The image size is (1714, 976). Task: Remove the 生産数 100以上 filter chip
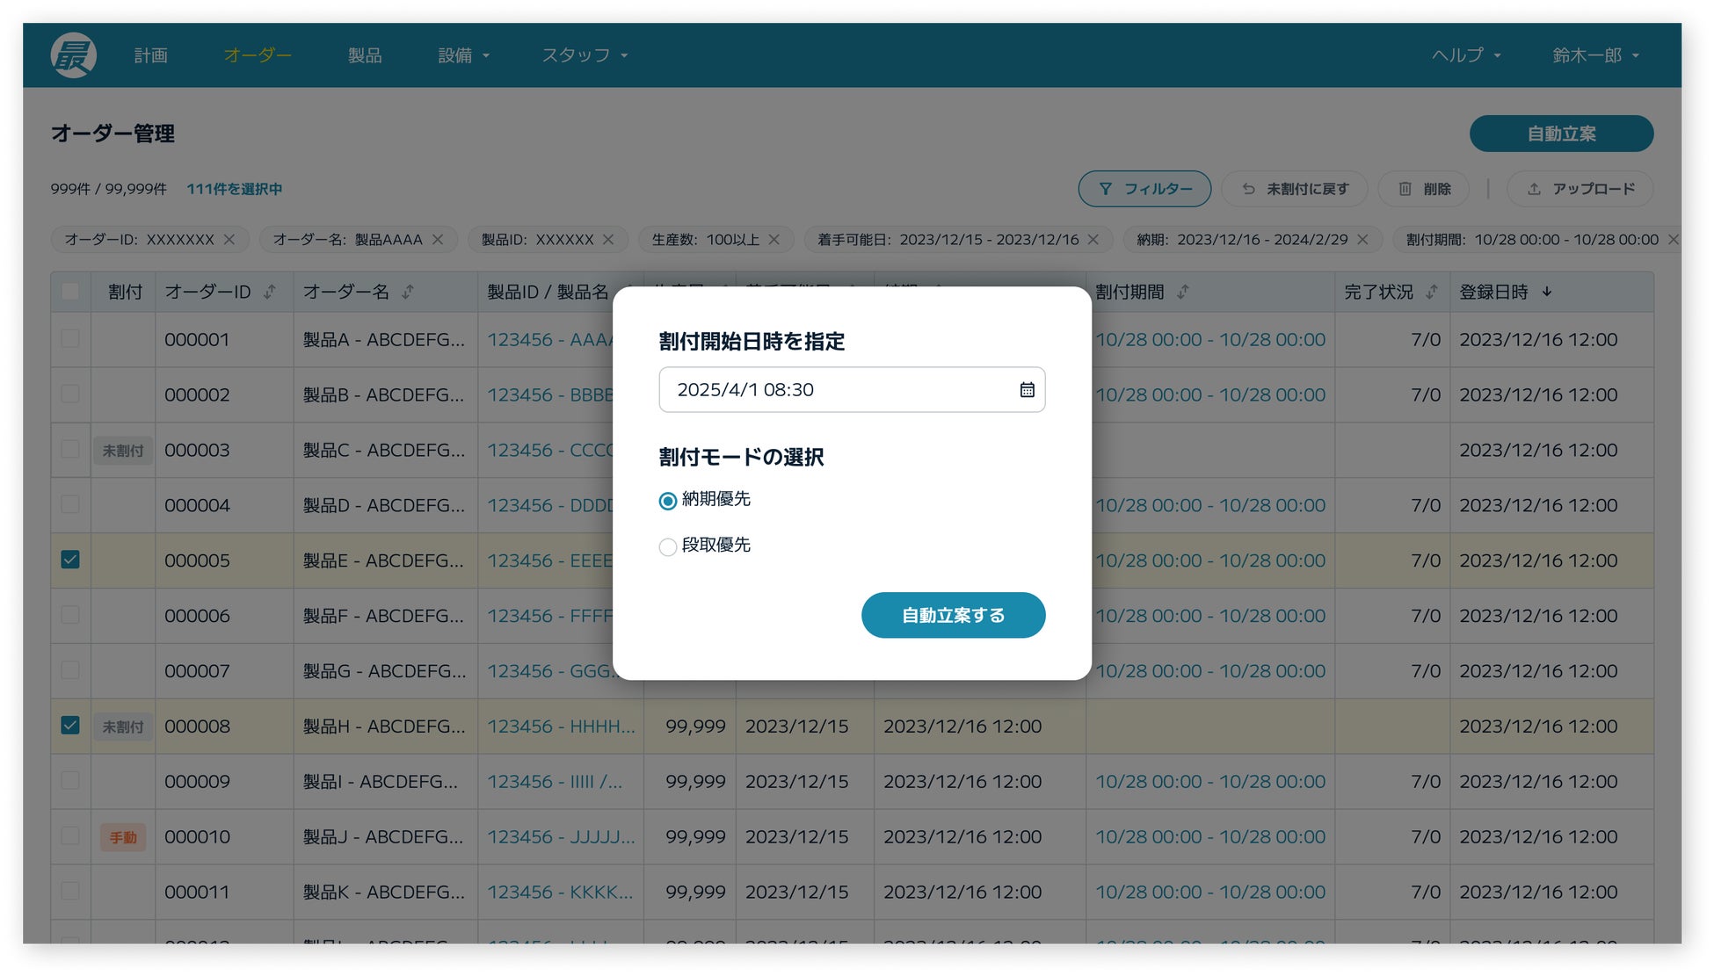pyautogui.click(x=774, y=240)
